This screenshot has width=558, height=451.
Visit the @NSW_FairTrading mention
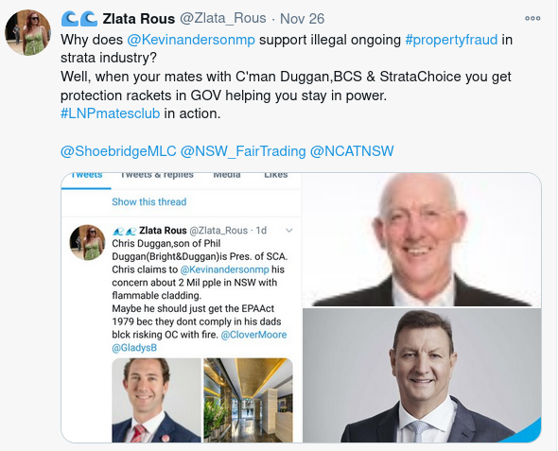(243, 151)
